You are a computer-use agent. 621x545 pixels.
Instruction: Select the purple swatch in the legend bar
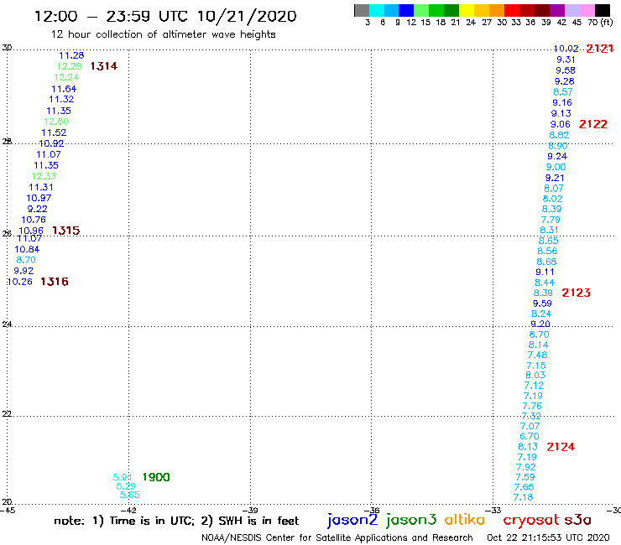(x=557, y=10)
